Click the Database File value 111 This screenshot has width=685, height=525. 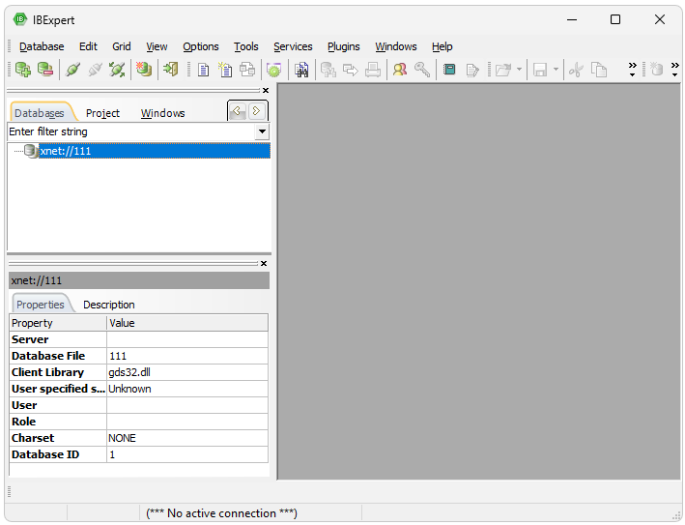(187, 356)
